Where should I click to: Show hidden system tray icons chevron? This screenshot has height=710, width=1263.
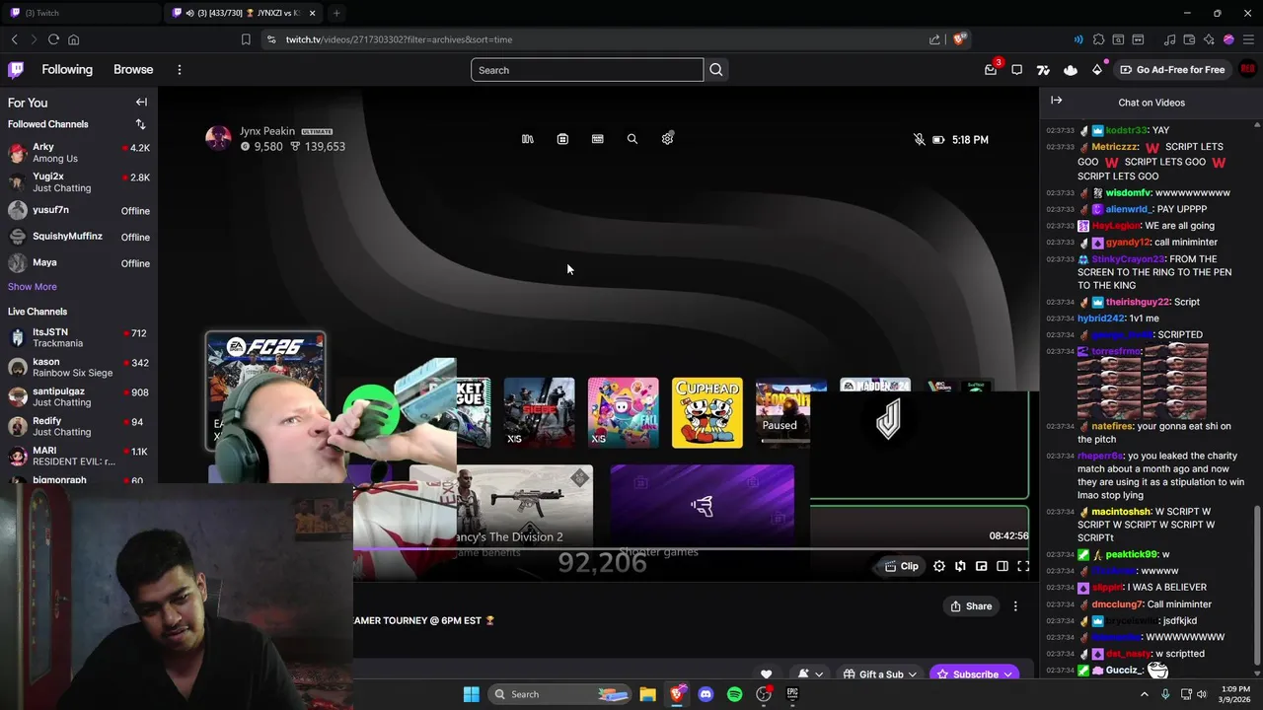coord(1145,694)
